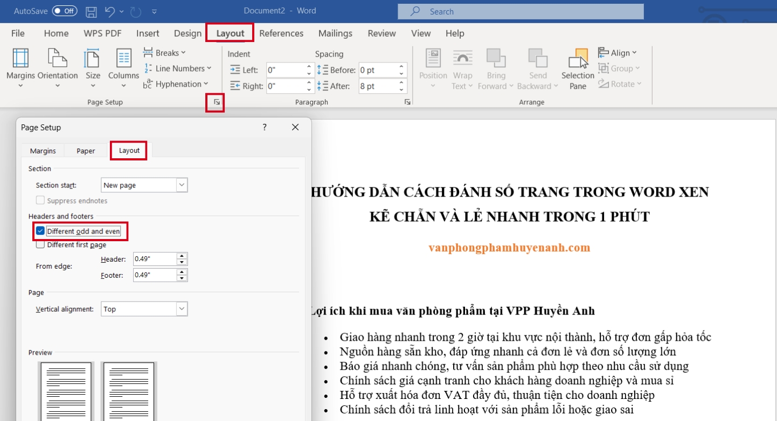Open the Line Numbers menu
This screenshot has width=777, height=421.
tap(177, 68)
